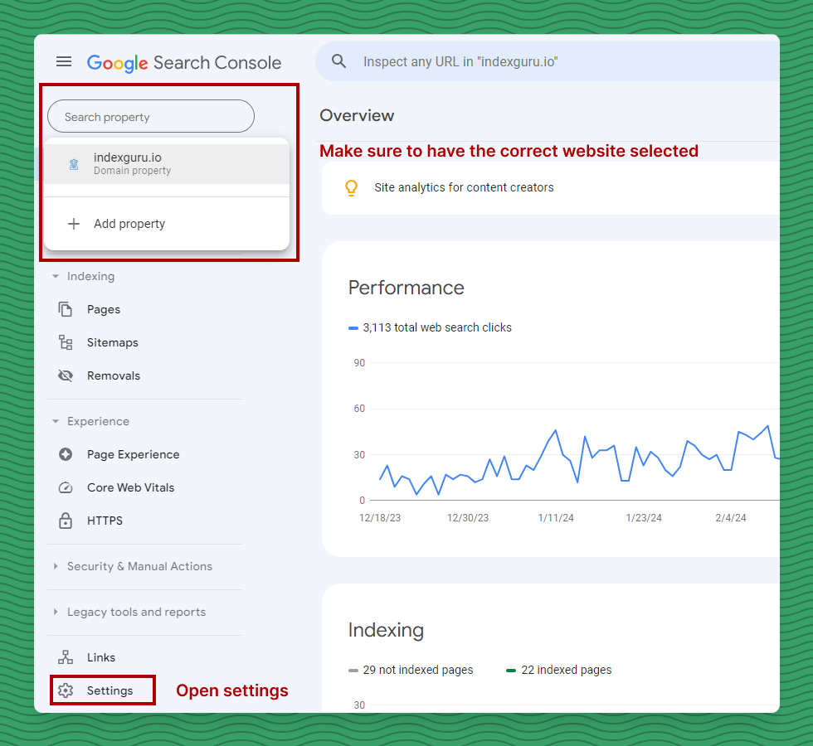Click the lightbulb site analytics icon
This screenshot has height=746, width=813.
point(351,188)
